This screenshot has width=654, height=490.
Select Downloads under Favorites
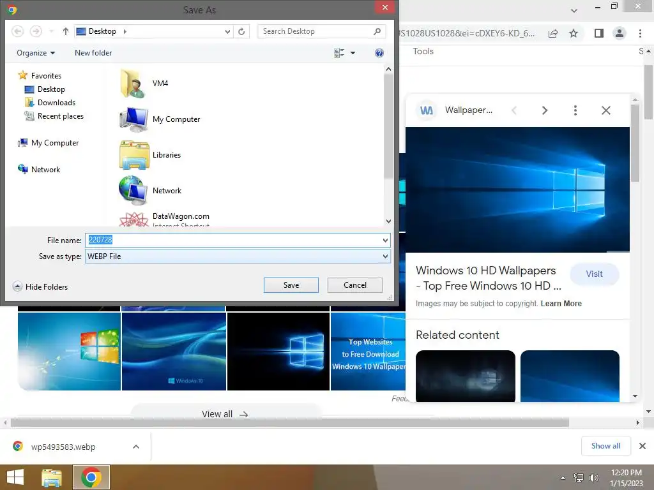50,103
